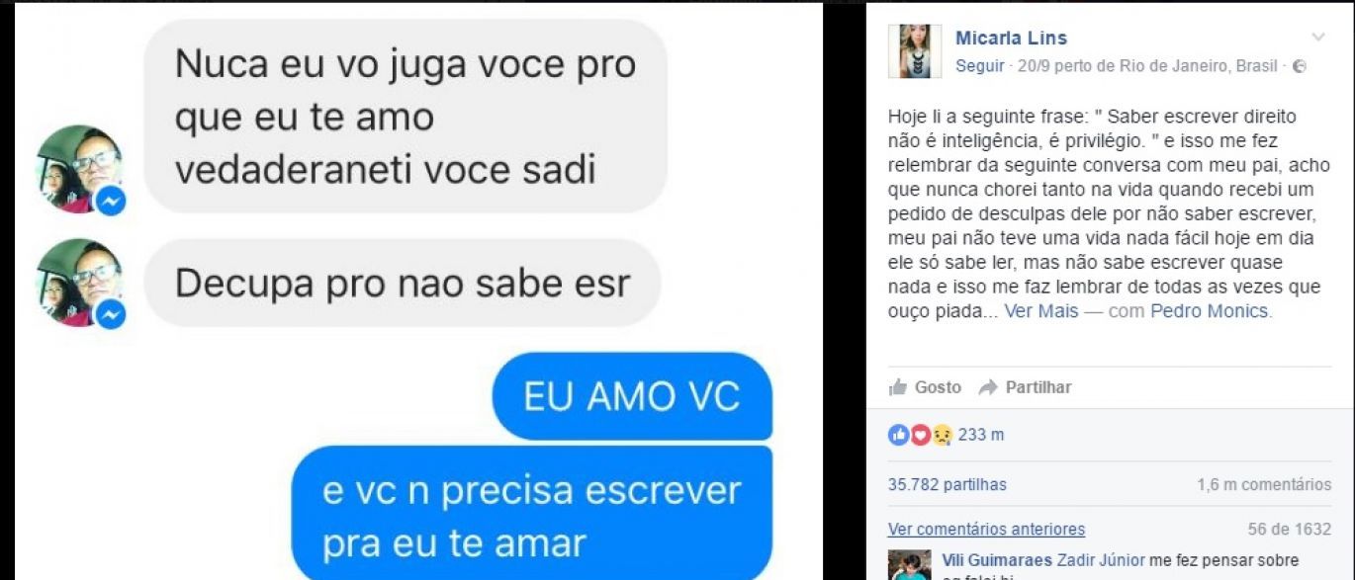Click the public globe privacy icon
Viewport: 1355px width, 580px height.
pos(1300,67)
